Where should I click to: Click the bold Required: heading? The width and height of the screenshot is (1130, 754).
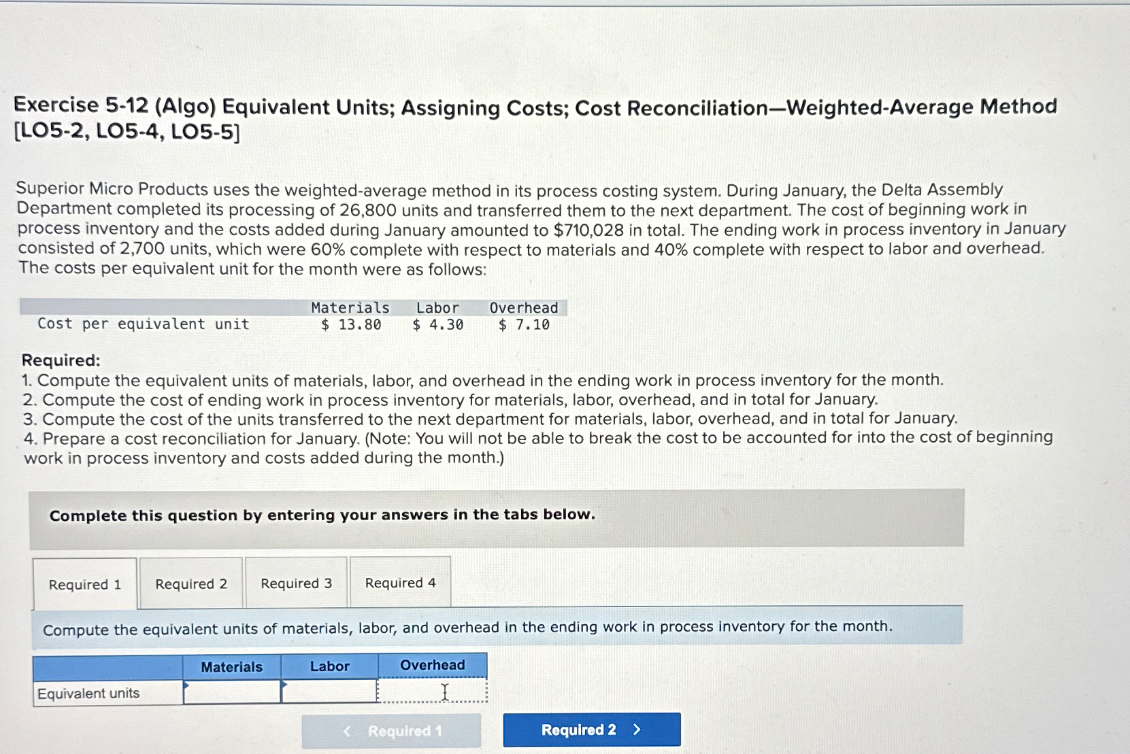click(61, 360)
